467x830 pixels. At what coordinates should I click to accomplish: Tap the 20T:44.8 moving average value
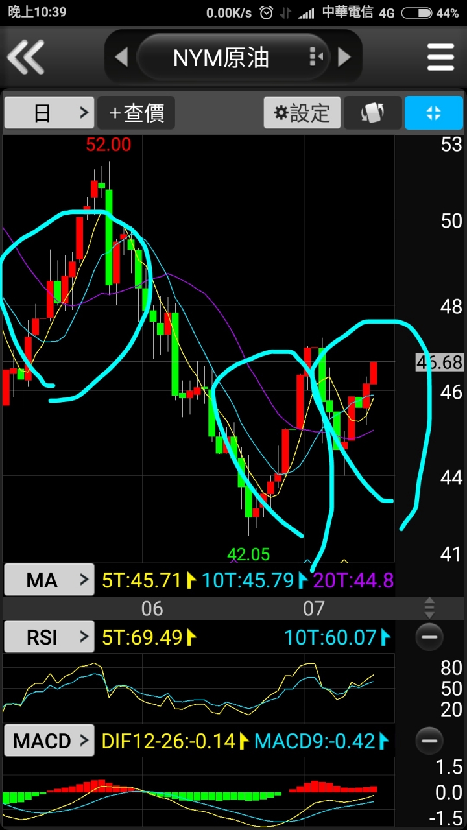(x=353, y=580)
